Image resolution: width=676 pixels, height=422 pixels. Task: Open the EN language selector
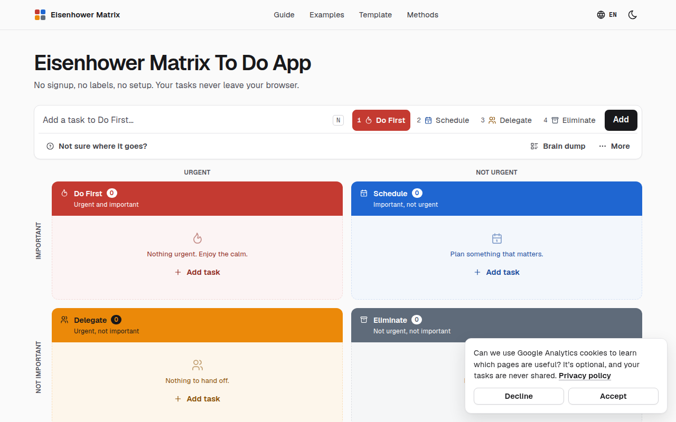pyautogui.click(x=607, y=15)
